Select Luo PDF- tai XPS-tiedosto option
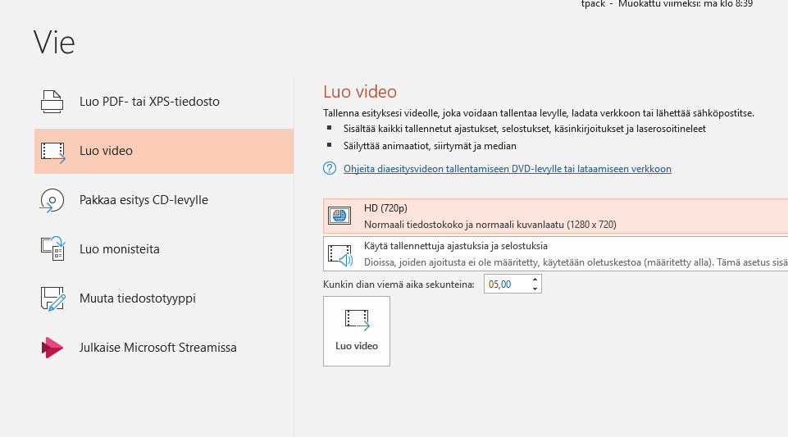The image size is (788, 437). click(x=149, y=102)
